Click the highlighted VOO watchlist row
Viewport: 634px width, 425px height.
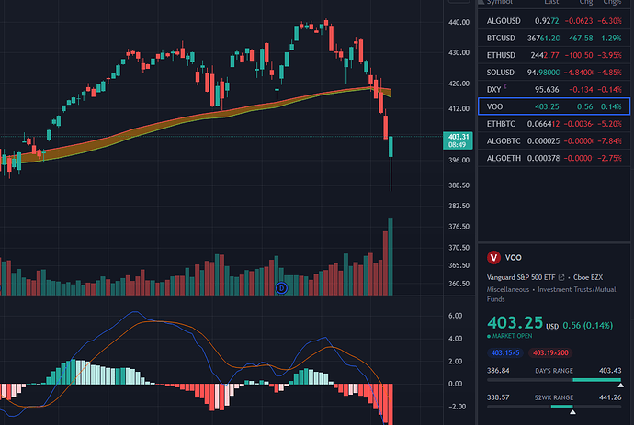[554, 106]
